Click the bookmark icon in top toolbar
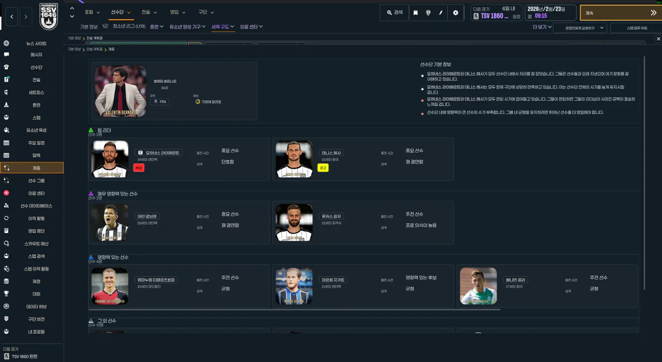This screenshot has width=662, height=362. (x=415, y=12)
